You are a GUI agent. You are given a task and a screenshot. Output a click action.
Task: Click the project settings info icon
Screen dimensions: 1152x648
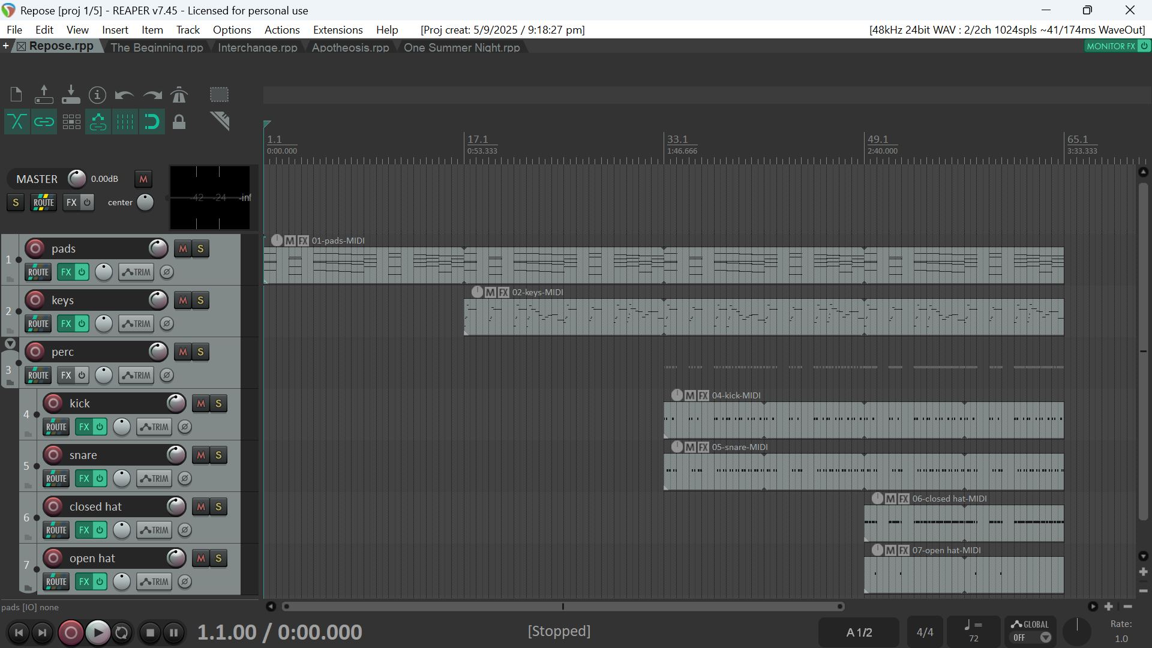coord(97,95)
